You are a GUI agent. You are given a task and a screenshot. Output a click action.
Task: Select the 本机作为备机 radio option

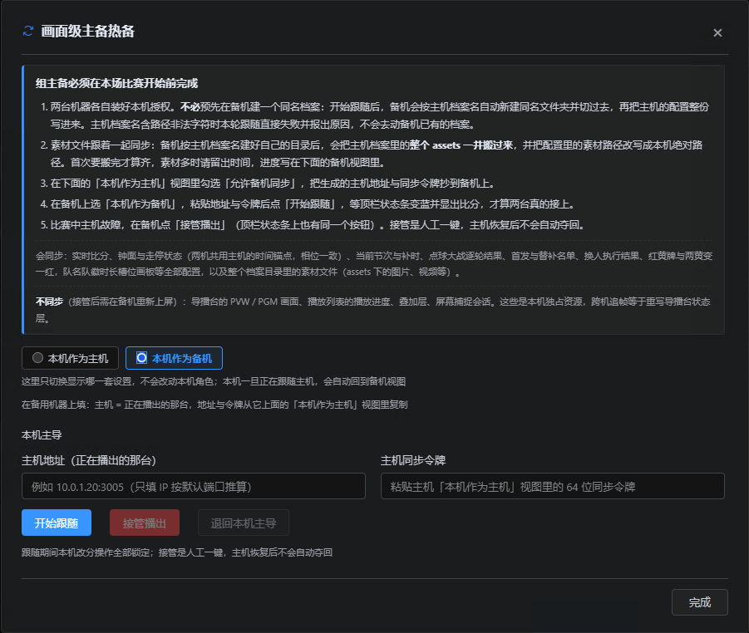click(174, 358)
